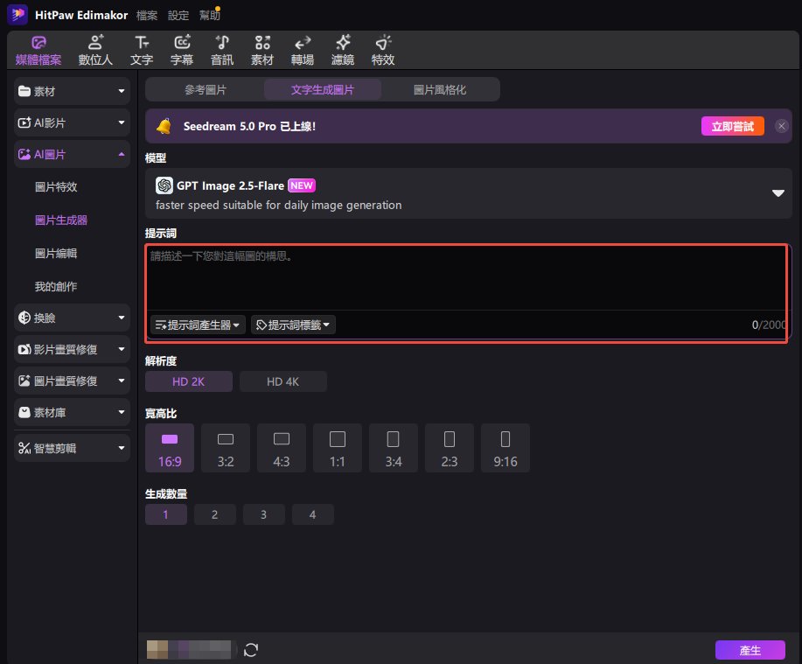Expand the 影片畫質修復 section

tap(72, 349)
